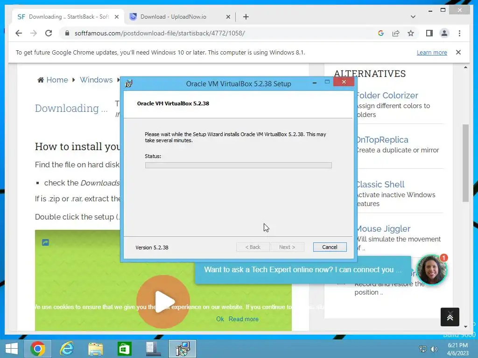Open File Explorer from taskbar
This screenshot has width=478, height=358.
pos(95,349)
